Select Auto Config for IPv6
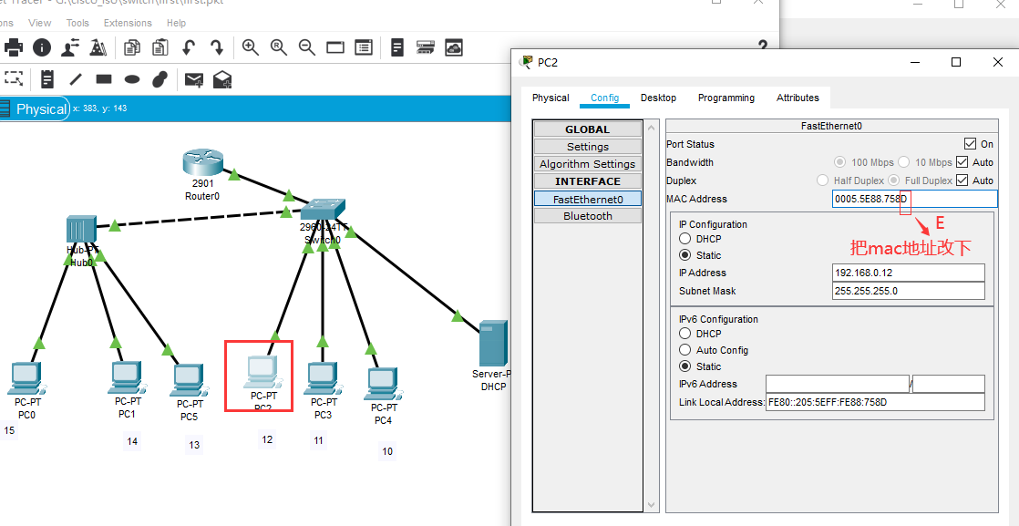 tap(685, 350)
